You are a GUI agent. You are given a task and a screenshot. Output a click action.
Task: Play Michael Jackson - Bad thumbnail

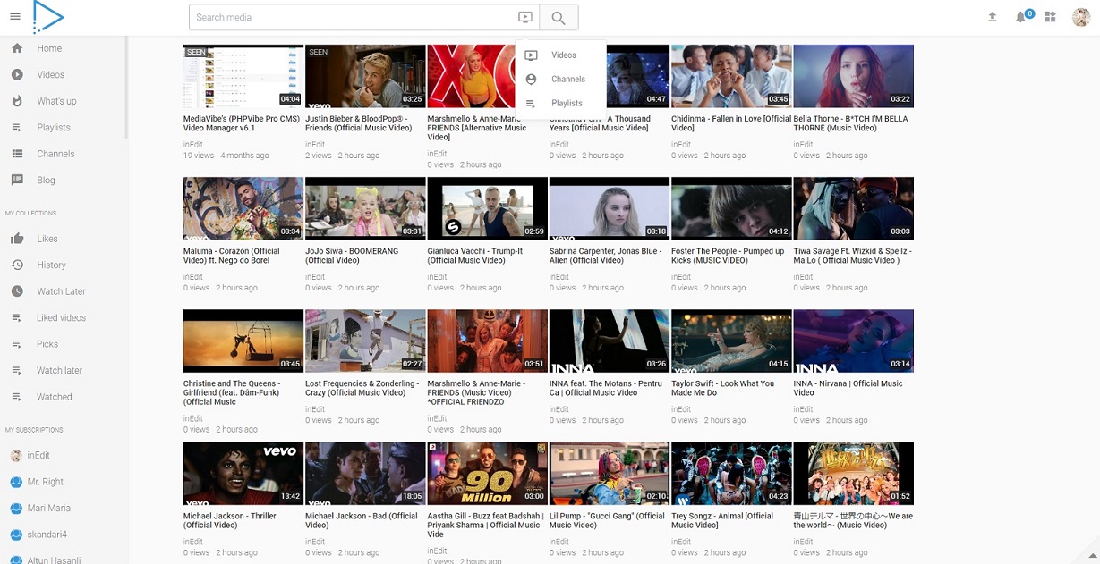[365, 473]
